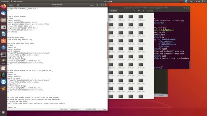This screenshot has width=207, height=116.
Task: Open the Ln/Col position dropdown arrow
Action: click(x=100, y=109)
